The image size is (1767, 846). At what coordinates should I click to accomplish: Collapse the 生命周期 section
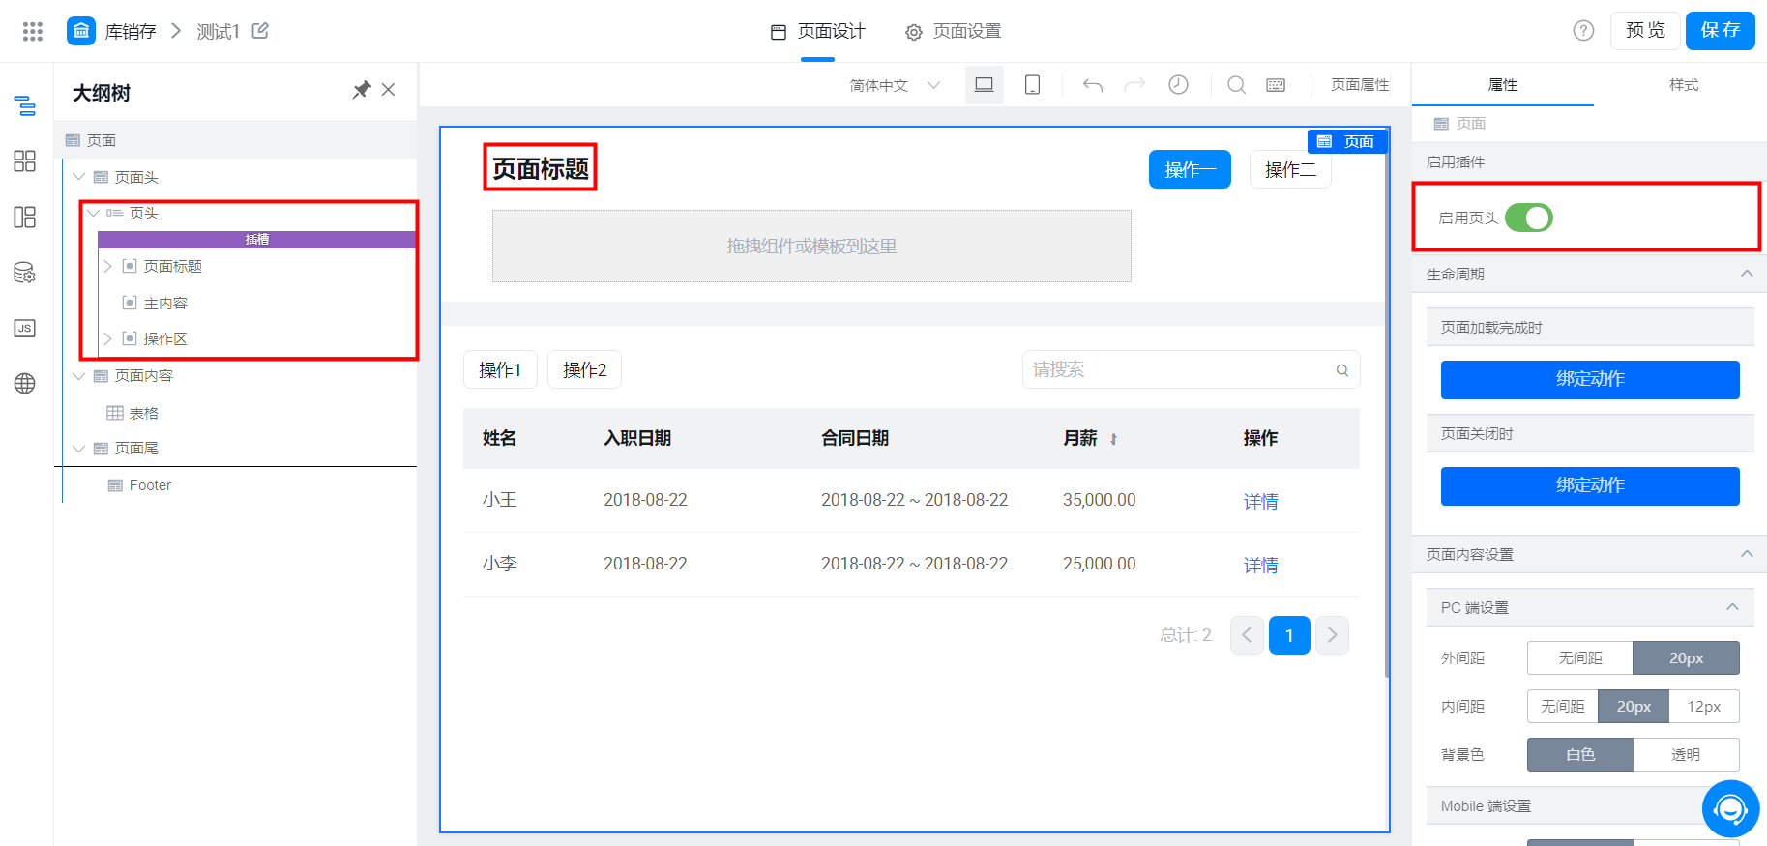point(1747,274)
